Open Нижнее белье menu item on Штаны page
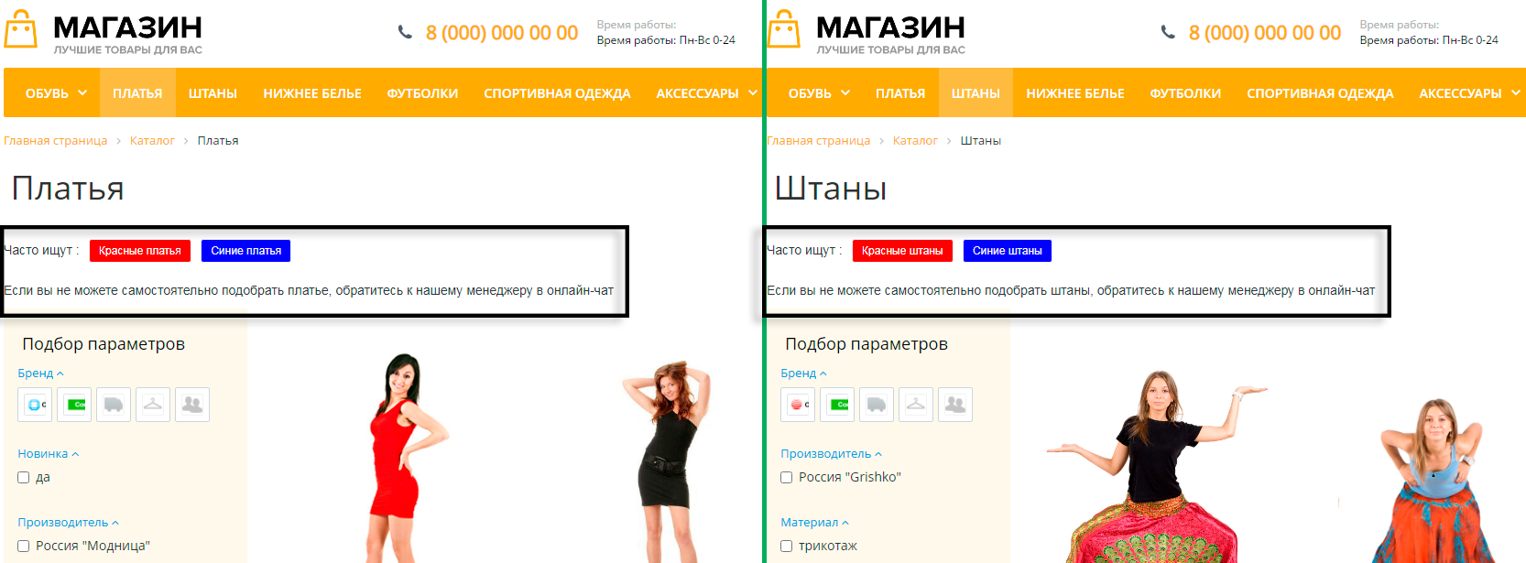Screen dimensions: 1526x563 pos(1074,93)
